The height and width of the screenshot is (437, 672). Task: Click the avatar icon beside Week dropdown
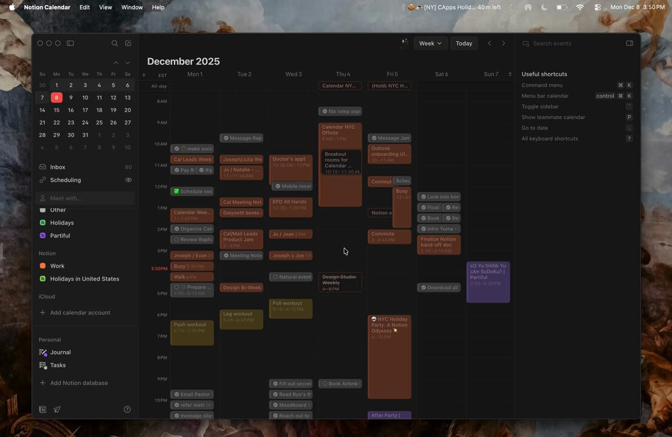(403, 43)
